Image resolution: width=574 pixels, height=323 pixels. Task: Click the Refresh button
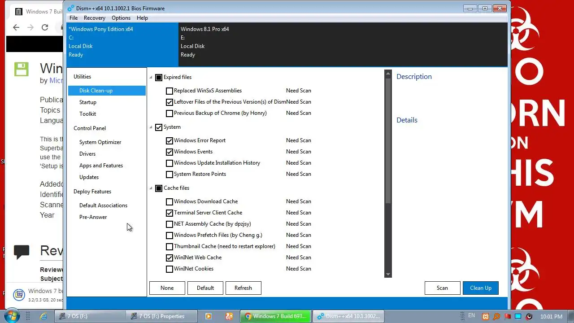pos(243,288)
